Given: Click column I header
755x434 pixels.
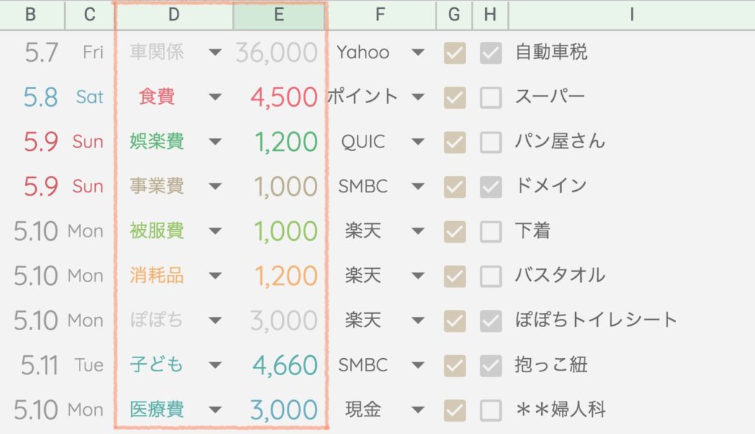Looking at the screenshot, I should click(631, 15).
